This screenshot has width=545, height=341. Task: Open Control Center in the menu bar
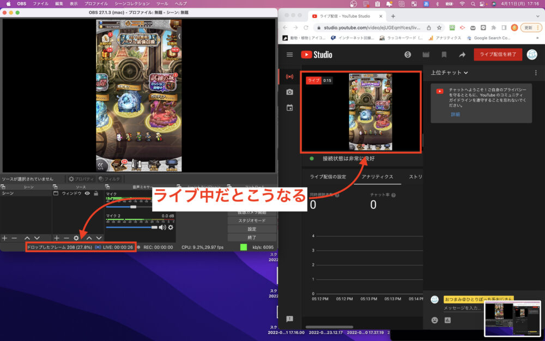click(482, 4)
